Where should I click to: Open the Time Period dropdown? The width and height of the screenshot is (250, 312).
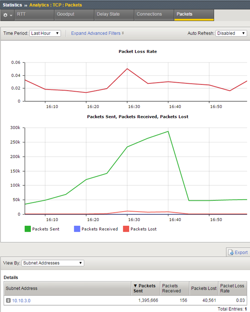pyautogui.click(x=45, y=33)
